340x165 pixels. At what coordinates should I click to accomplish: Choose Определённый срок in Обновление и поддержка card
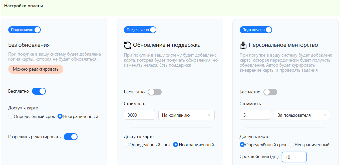tap(126, 145)
